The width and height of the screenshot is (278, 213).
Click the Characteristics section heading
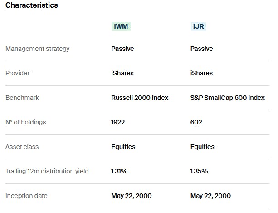pyautogui.click(x=32, y=5)
